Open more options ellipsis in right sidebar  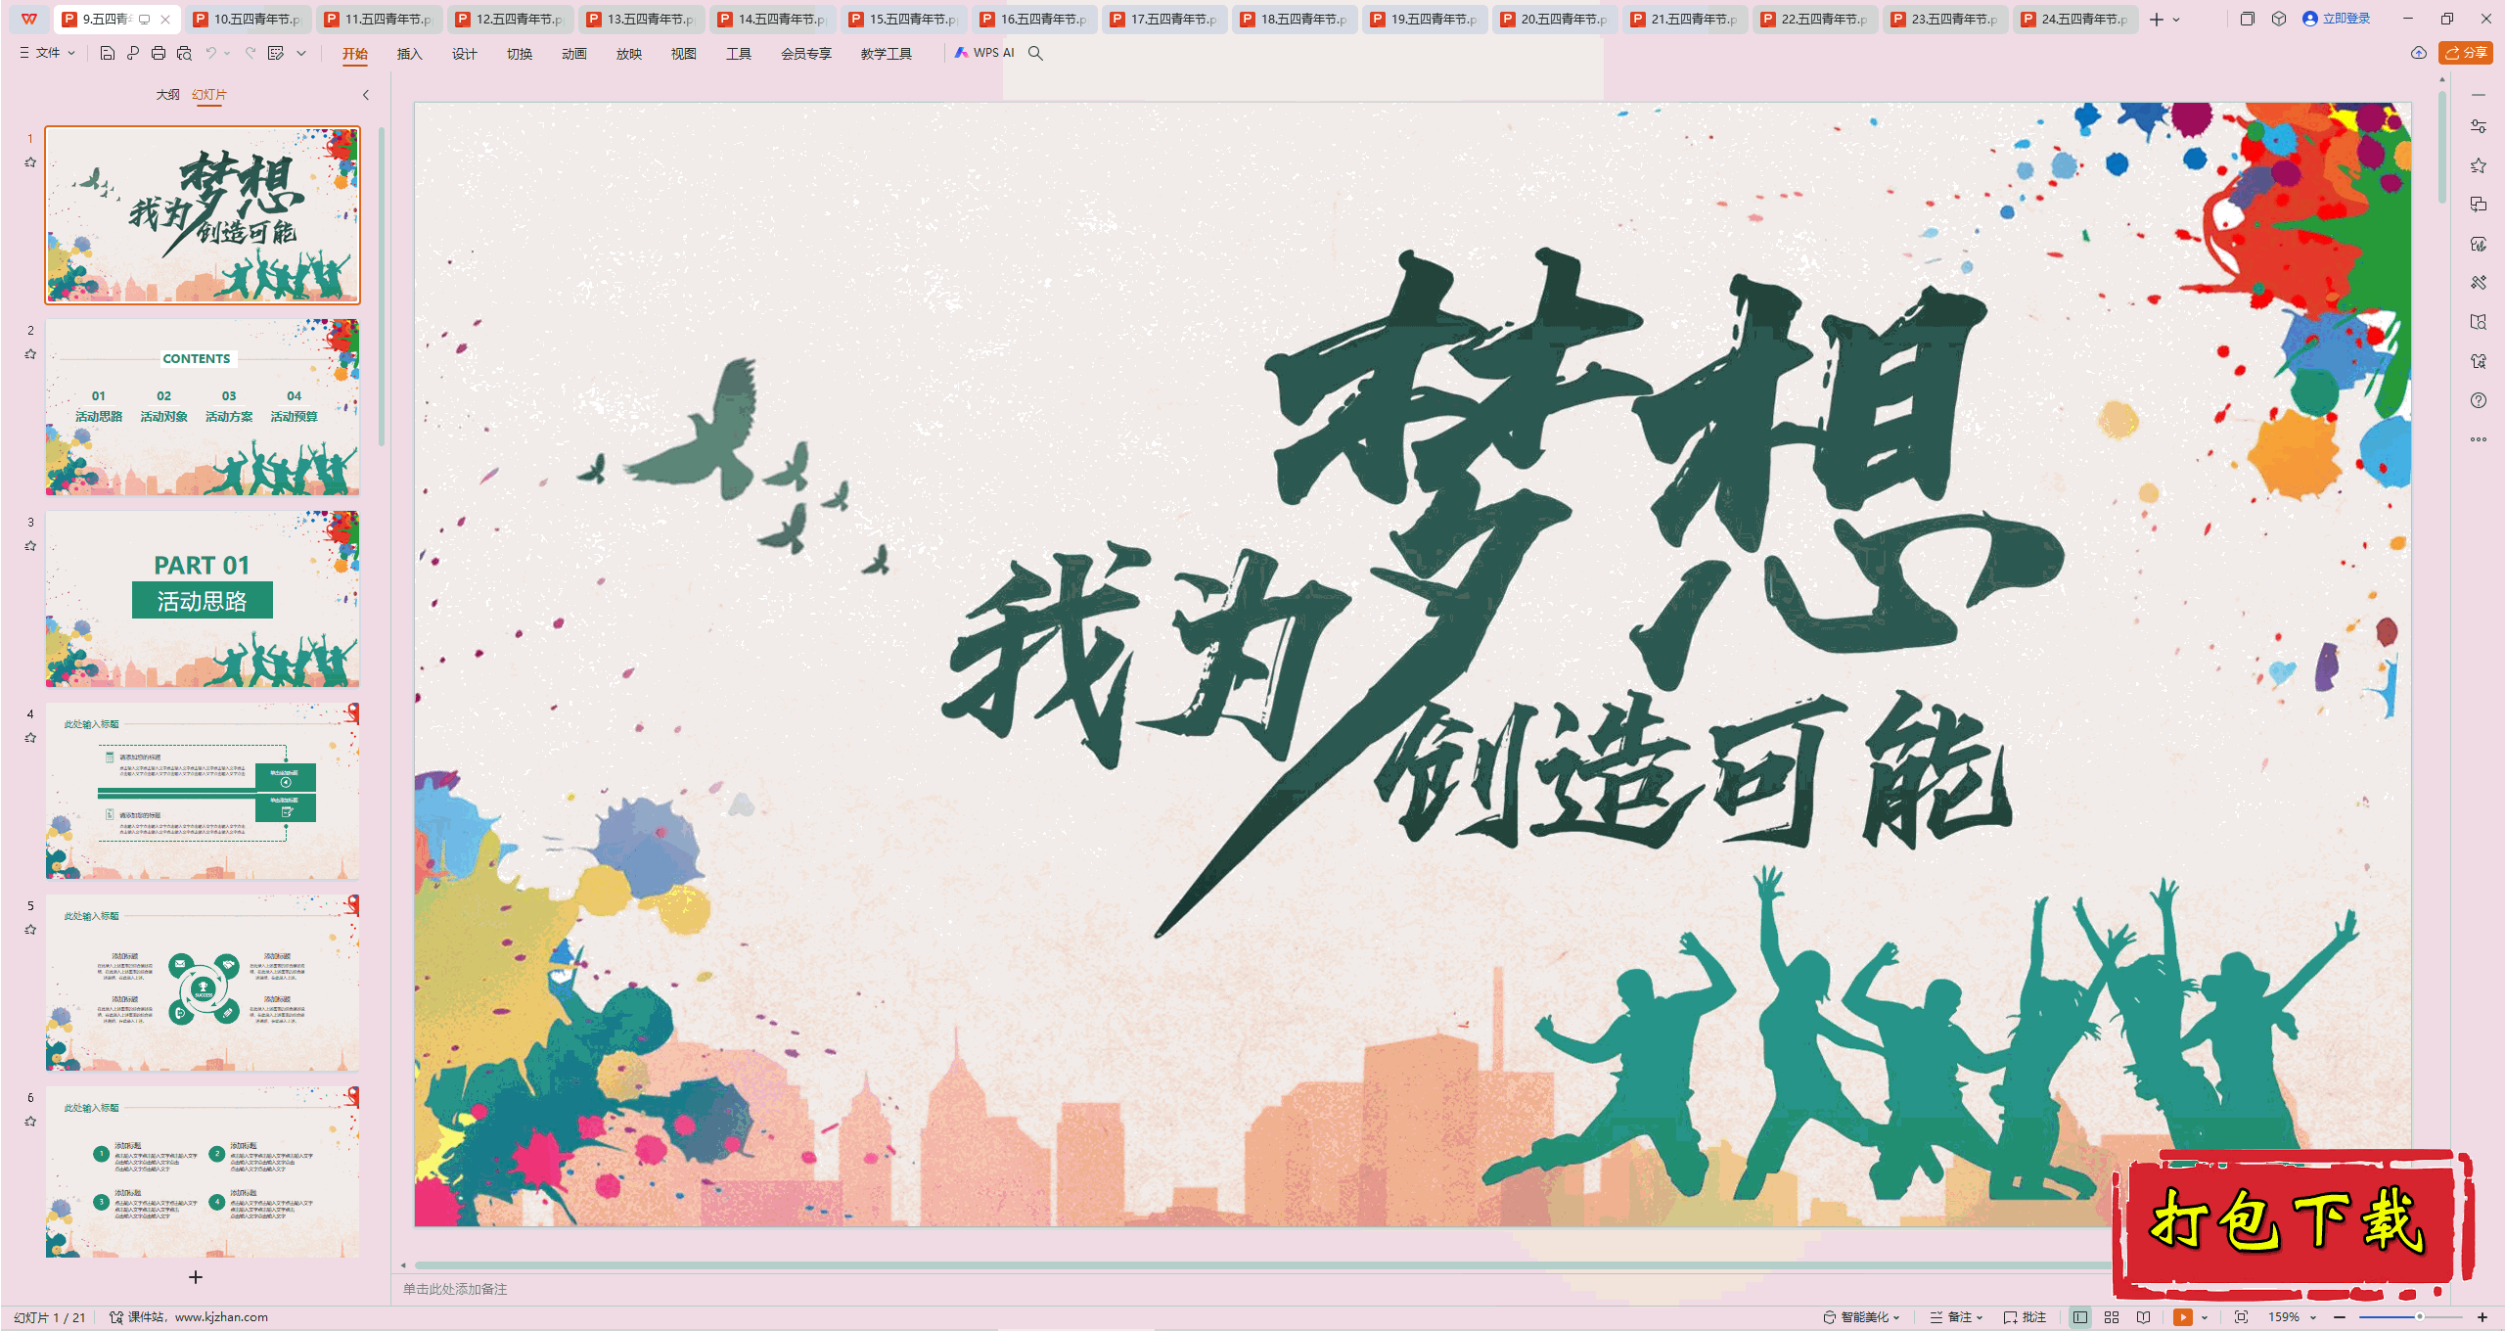tap(2479, 439)
